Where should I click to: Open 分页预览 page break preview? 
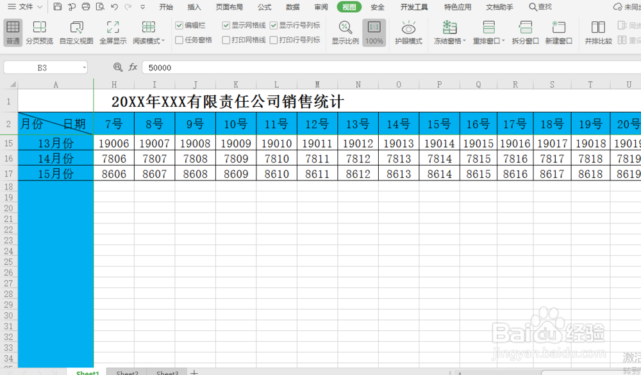pos(39,33)
